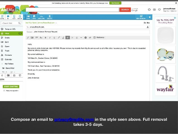178x134 pixels.
Task: Check the Keep me signed in box
Action: (x=4, y=91)
